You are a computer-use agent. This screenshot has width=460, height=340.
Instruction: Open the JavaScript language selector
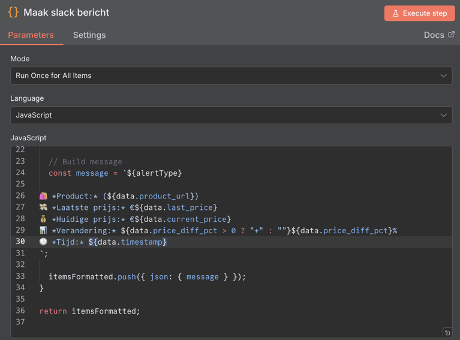[x=231, y=115]
